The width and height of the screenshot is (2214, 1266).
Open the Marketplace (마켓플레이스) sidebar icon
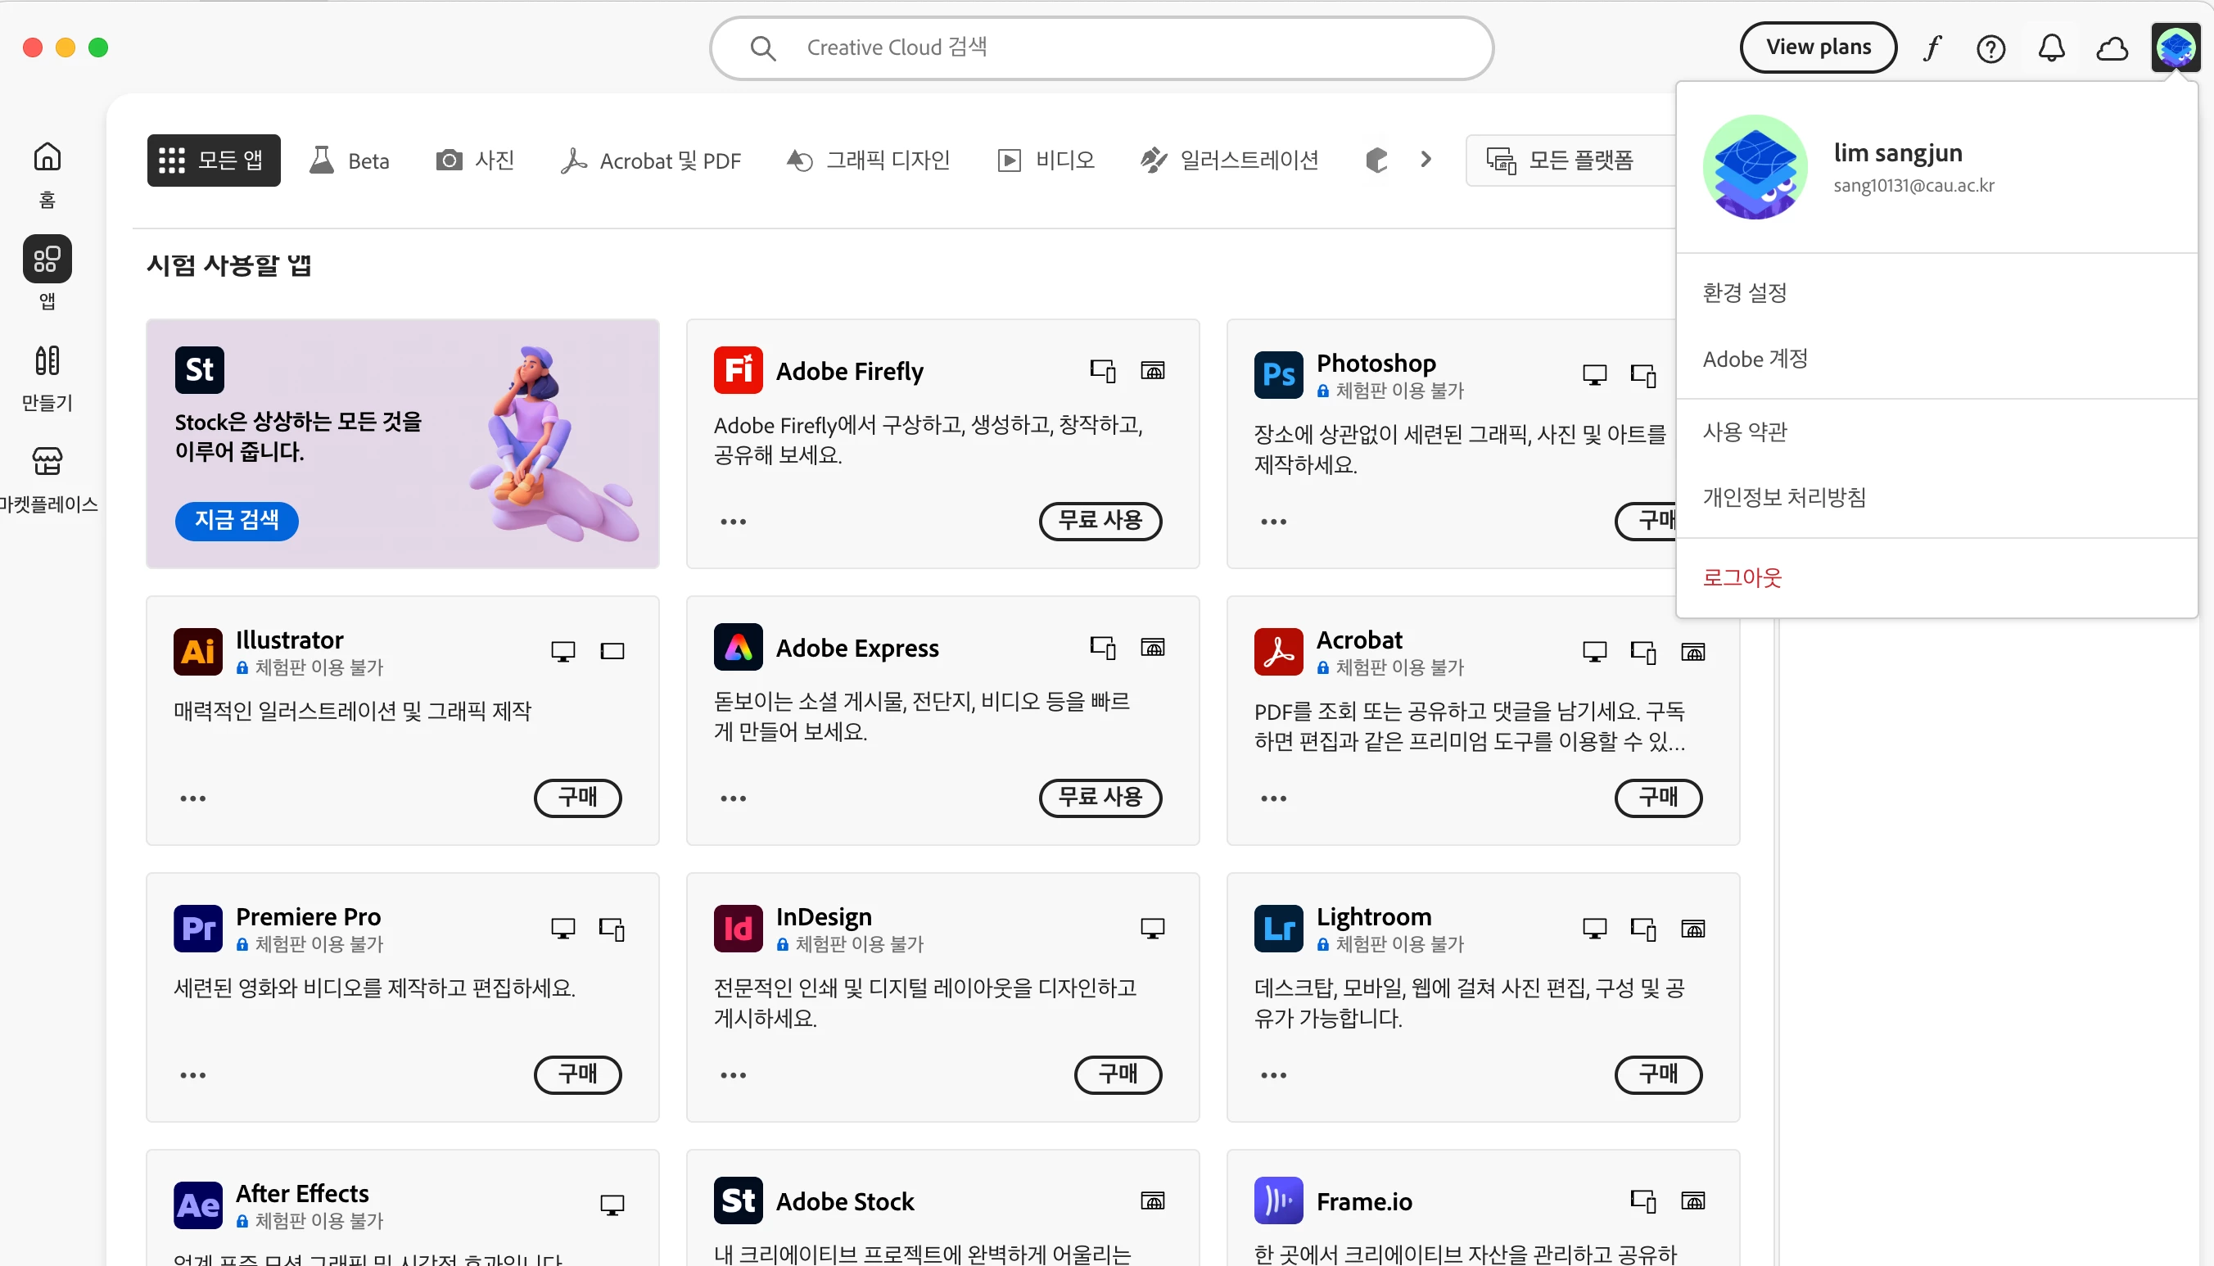[x=47, y=461]
